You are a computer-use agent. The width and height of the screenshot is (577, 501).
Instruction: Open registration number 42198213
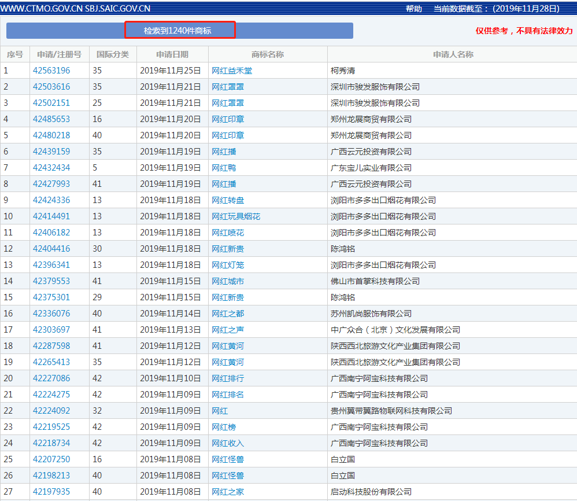pos(51,475)
